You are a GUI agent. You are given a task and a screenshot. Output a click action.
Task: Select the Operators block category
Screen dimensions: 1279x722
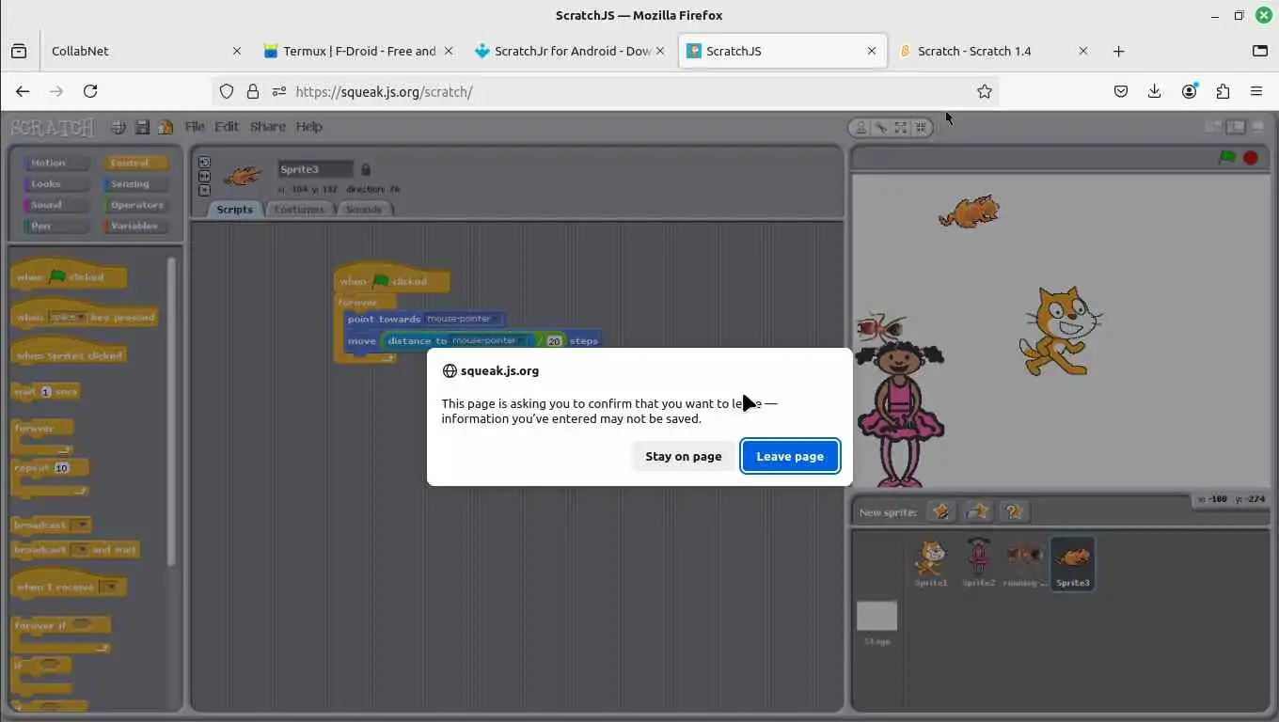(135, 205)
